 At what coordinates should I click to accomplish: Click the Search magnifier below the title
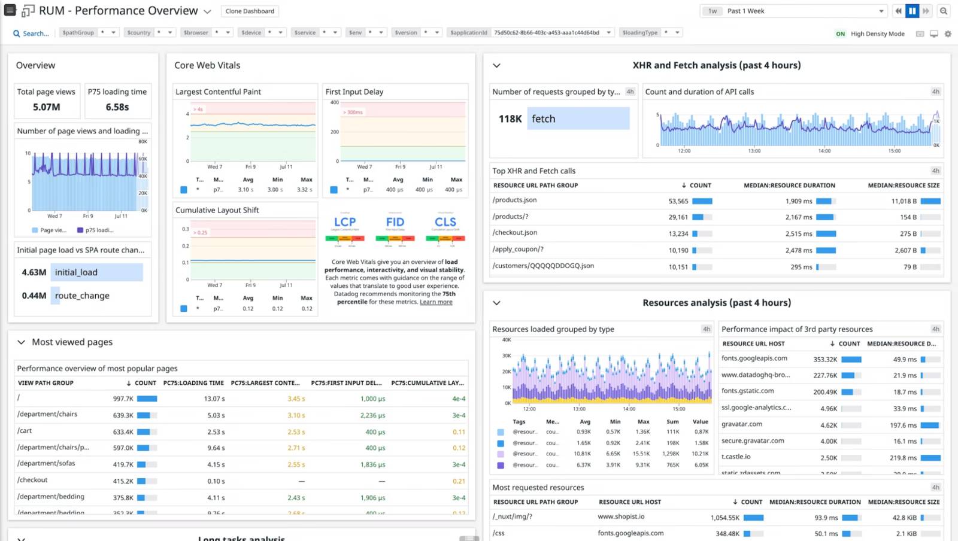16,34
